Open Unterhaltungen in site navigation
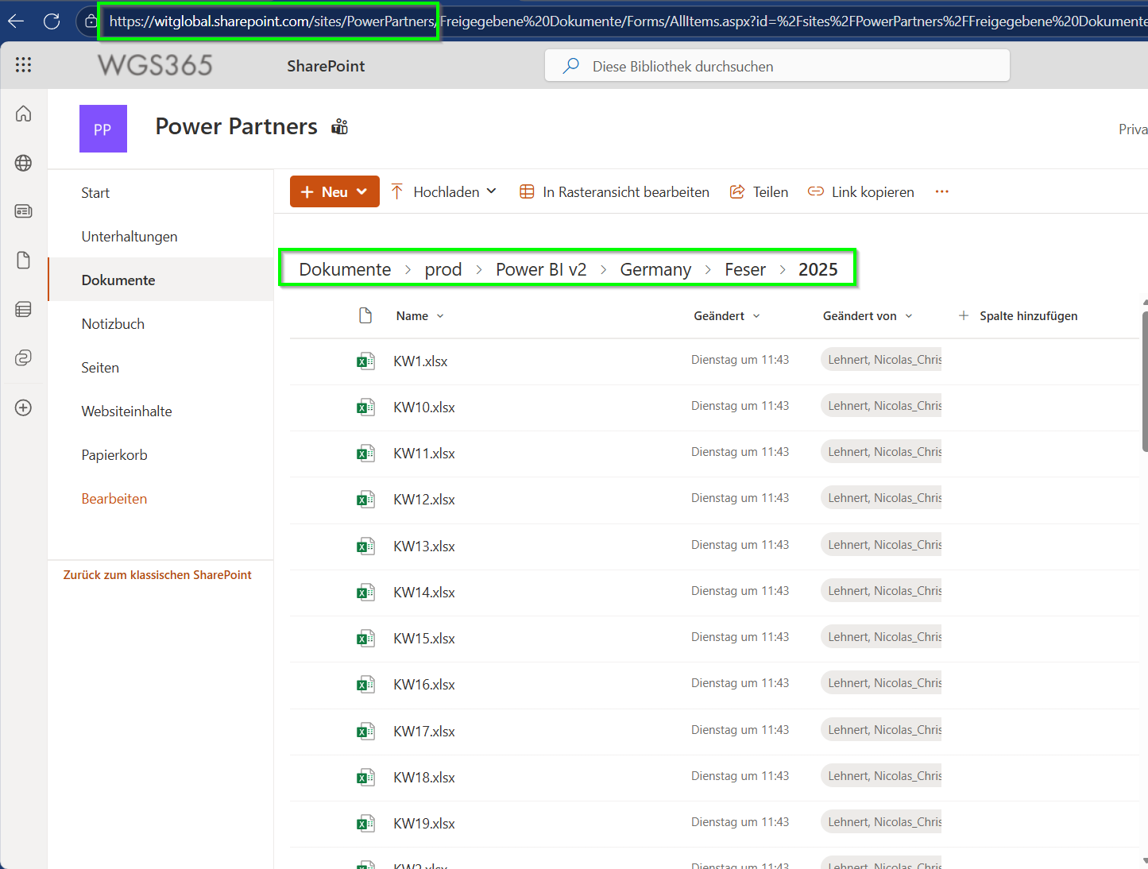 [129, 237]
